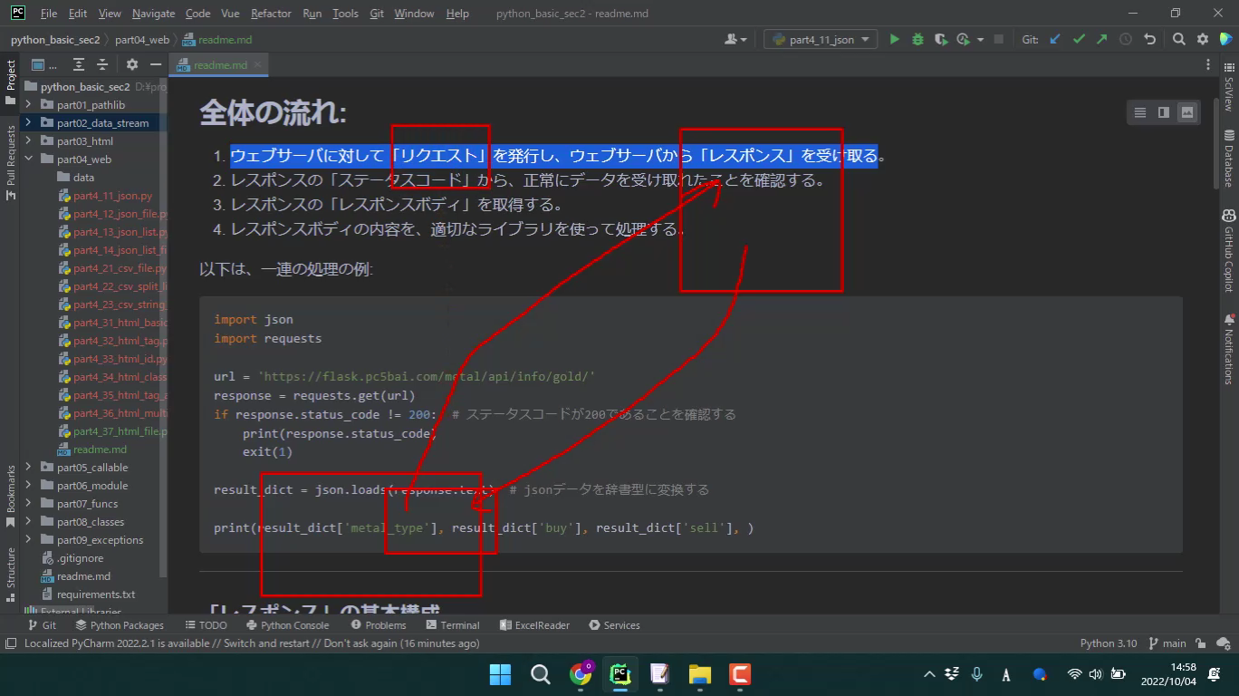
Task: Switch markdown view to preview only
Action: point(1186,112)
